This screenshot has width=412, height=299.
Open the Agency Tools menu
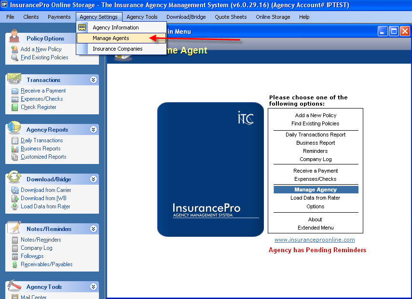point(142,17)
